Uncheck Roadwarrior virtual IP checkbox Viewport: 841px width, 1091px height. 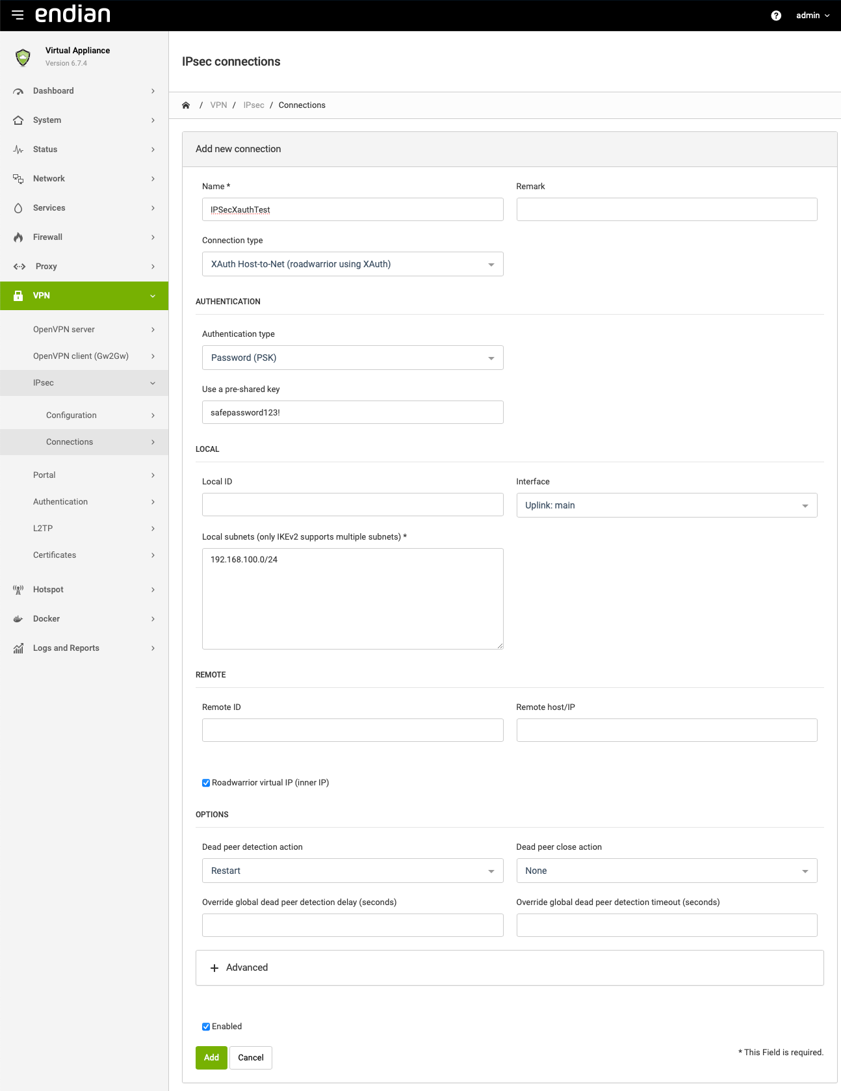tap(206, 783)
